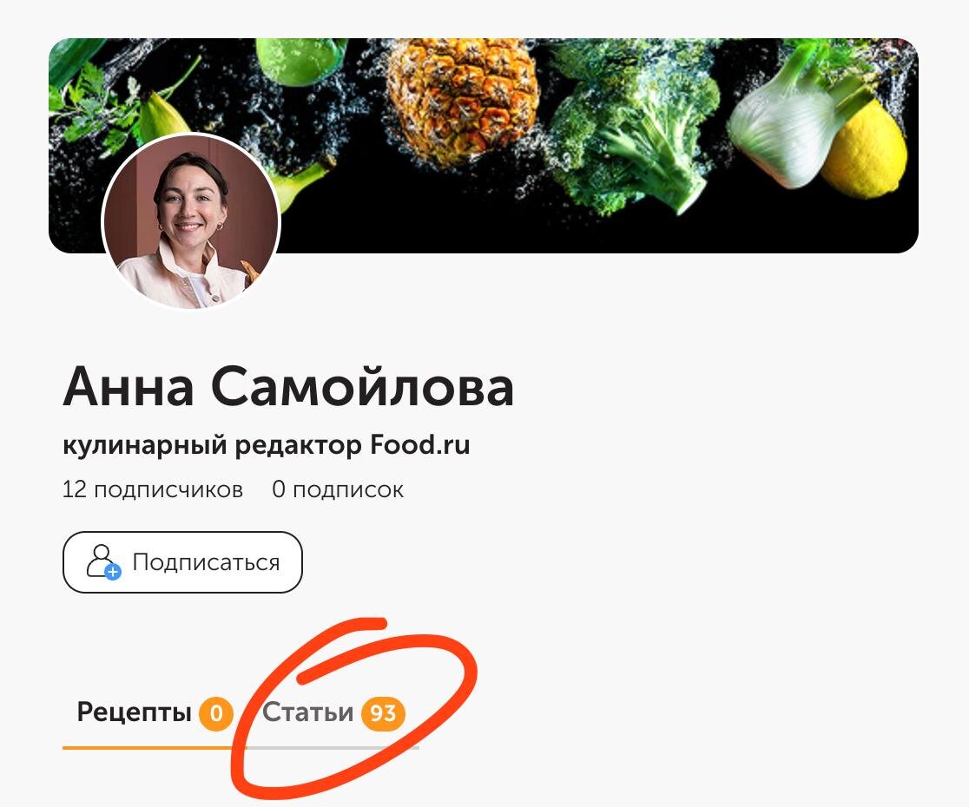
Task: Click the Анна Самойлова name heading
Action: (288, 387)
